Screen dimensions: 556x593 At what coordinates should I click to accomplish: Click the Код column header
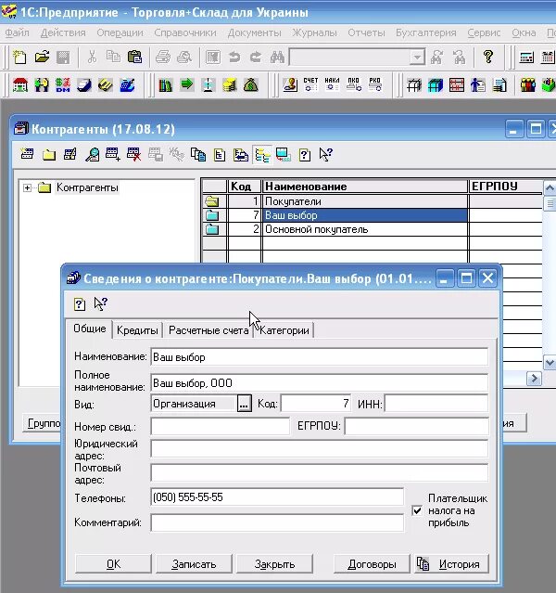click(244, 187)
